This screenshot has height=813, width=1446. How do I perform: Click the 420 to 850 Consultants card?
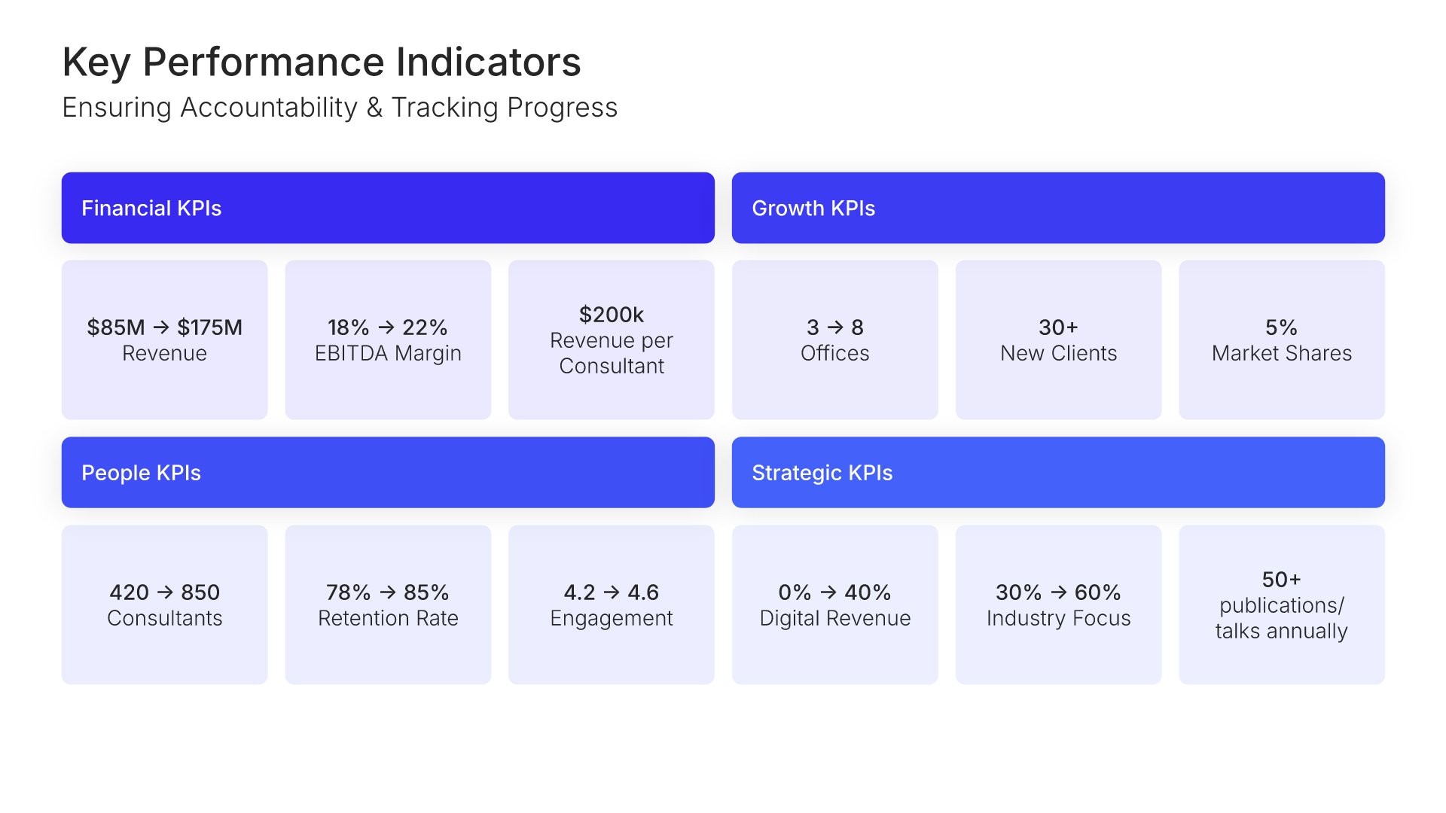(x=164, y=605)
